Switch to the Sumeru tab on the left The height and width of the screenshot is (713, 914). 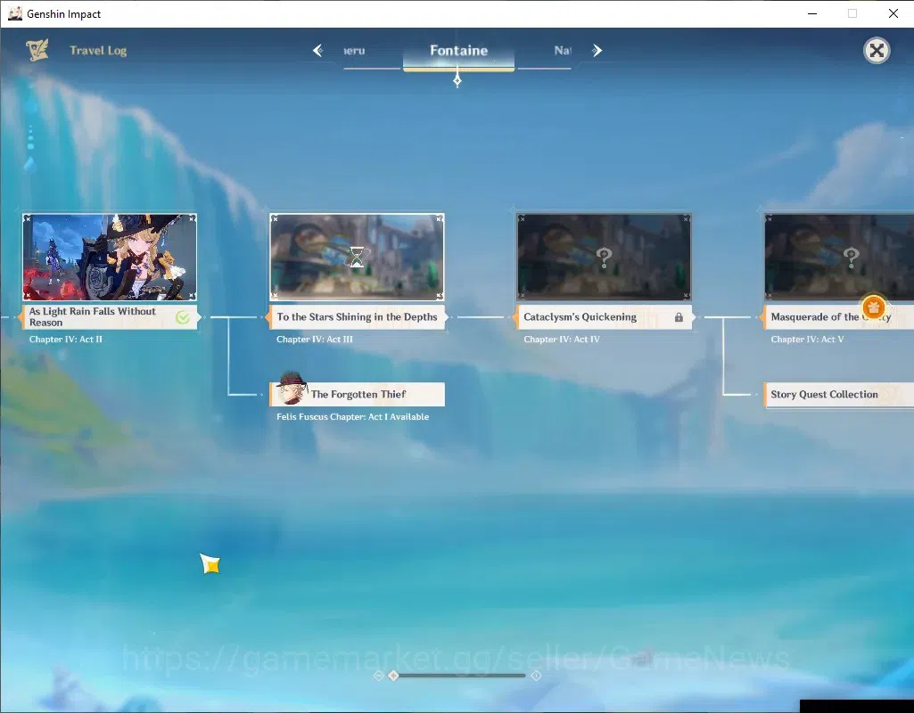pos(354,51)
